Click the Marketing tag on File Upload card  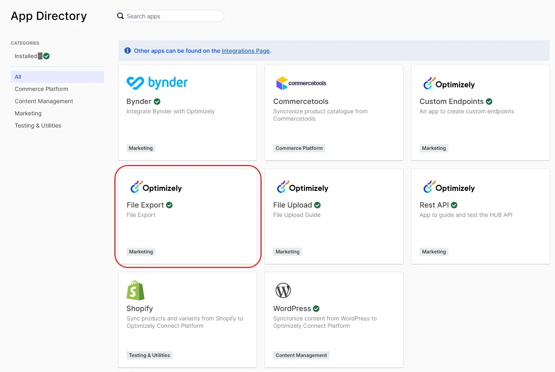pyautogui.click(x=287, y=252)
